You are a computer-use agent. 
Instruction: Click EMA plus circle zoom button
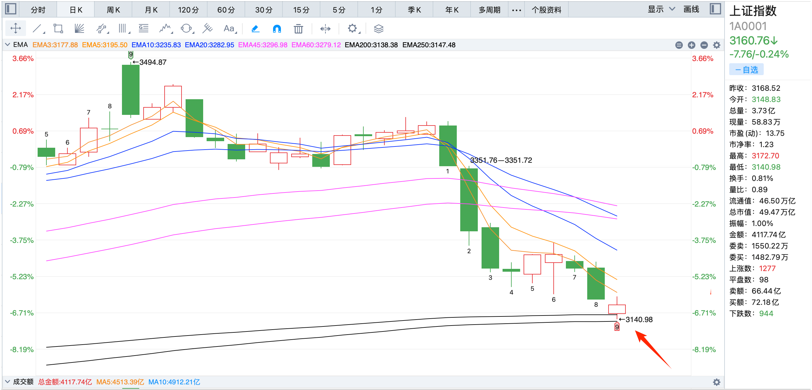tap(691, 45)
